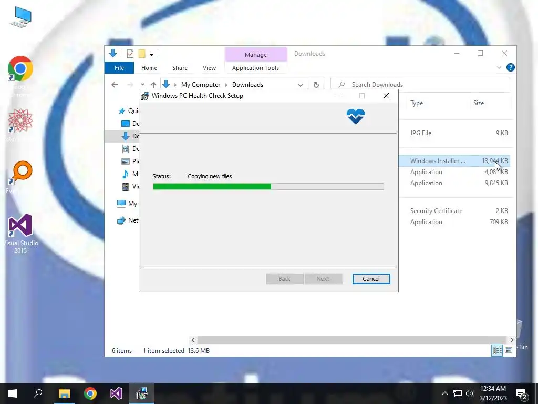Click My Computer in the address path
This screenshot has width=538, height=404.
click(201, 85)
